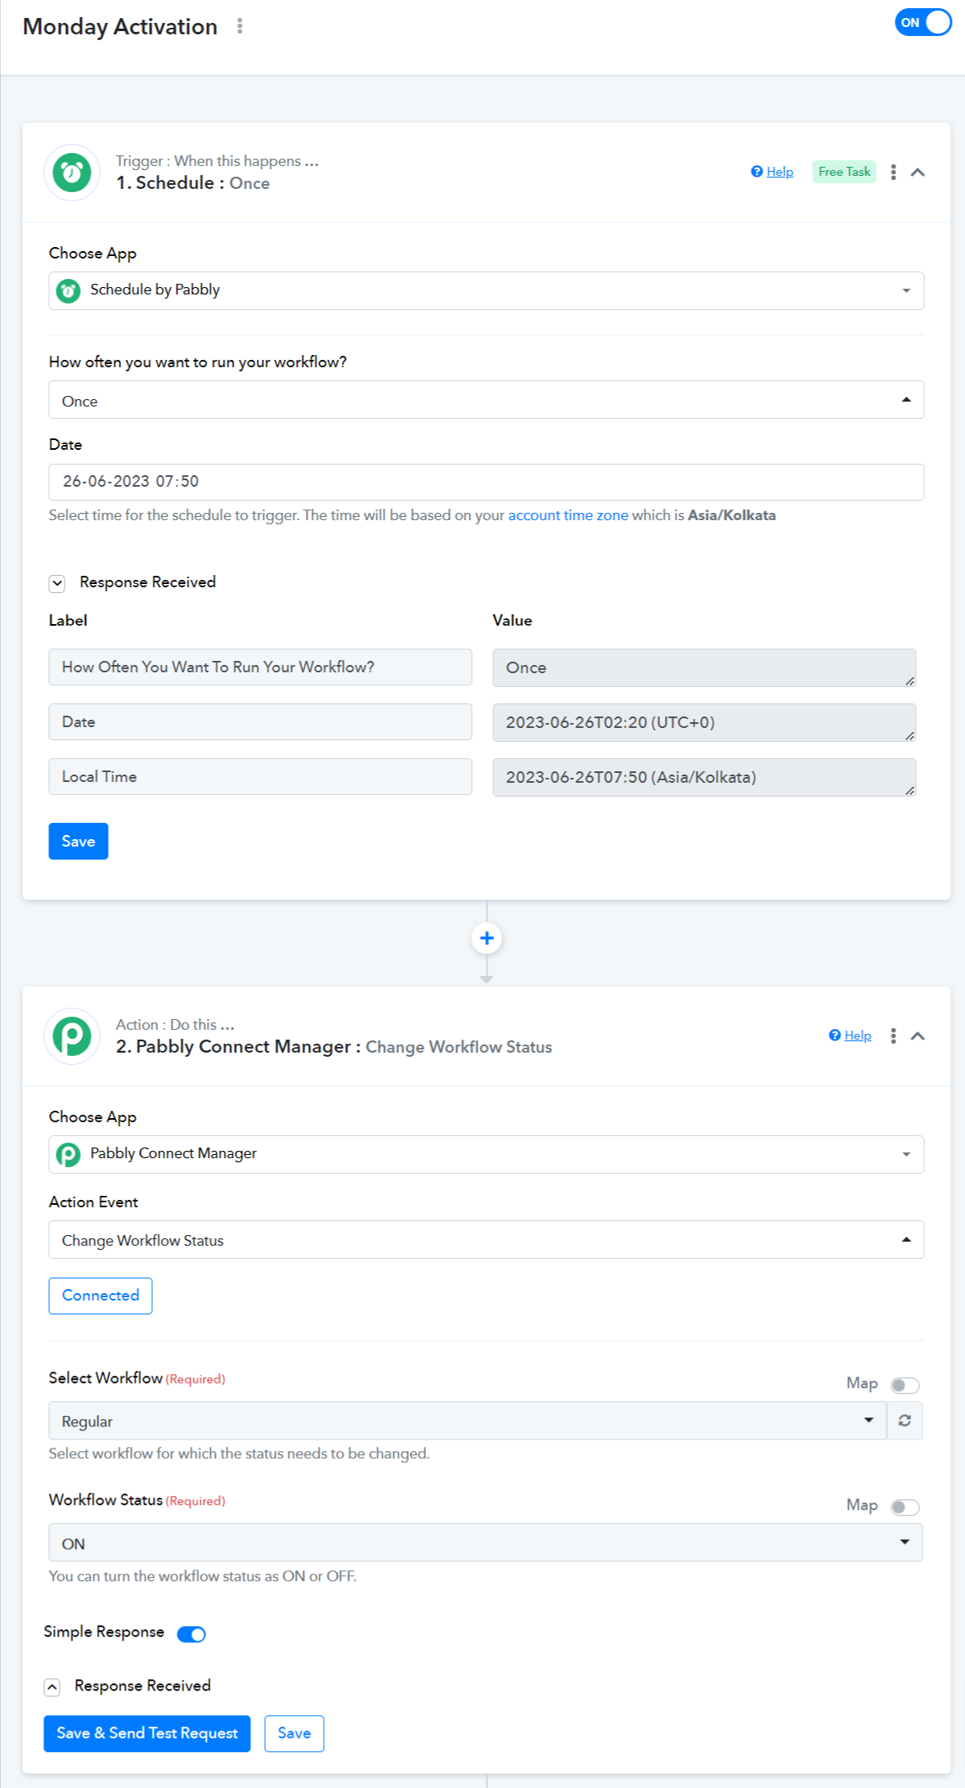The image size is (965, 1788).
Task: Open the Regular workflow dropdown
Action: point(467,1421)
